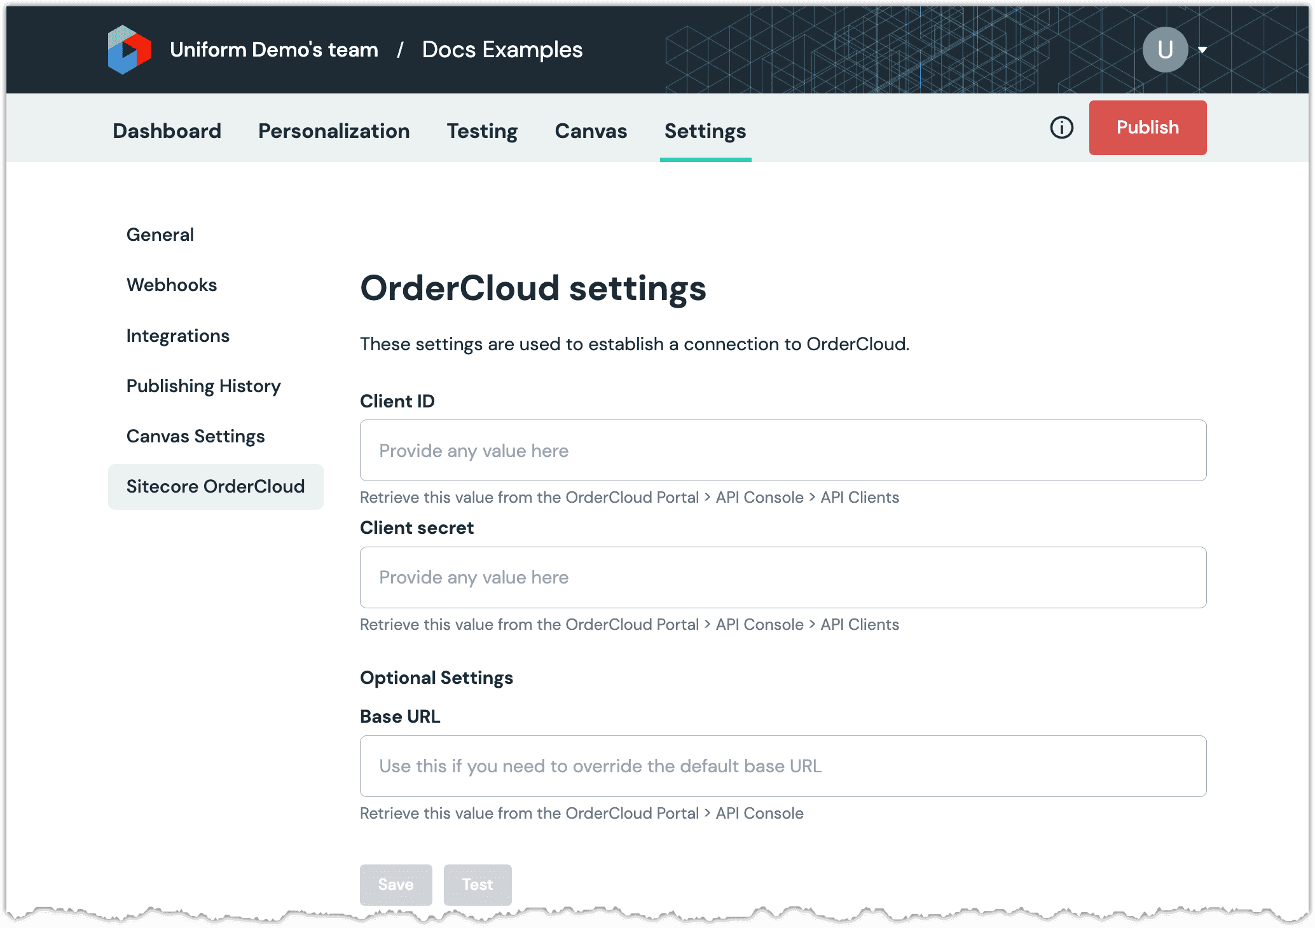Open the Dashboard tab
1315x928 pixels.
click(167, 131)
